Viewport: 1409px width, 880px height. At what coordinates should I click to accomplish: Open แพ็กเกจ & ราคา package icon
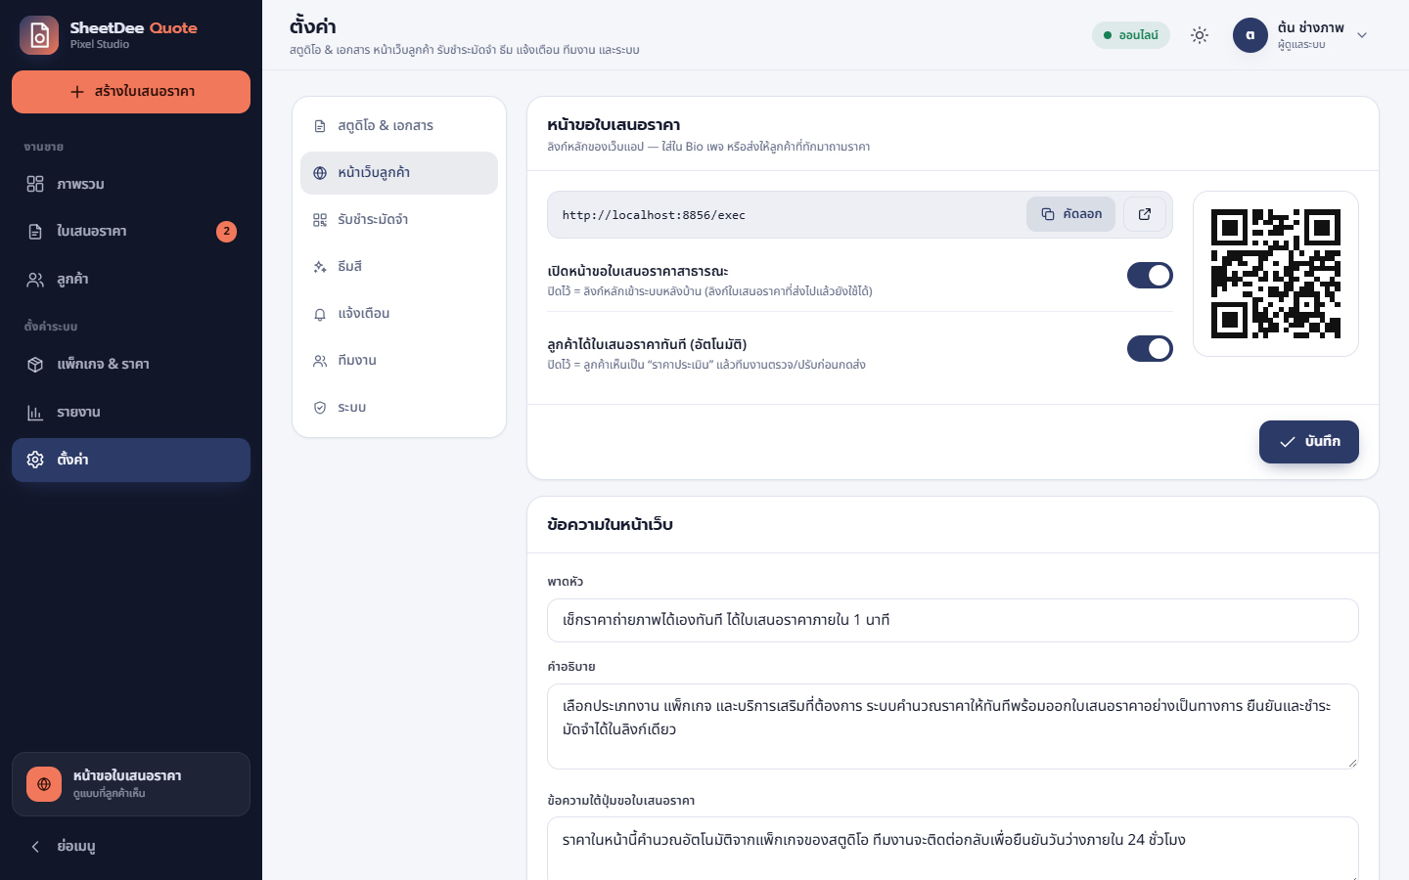35,365
